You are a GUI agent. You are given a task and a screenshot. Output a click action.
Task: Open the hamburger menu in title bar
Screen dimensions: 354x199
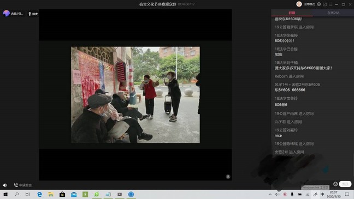coord(331,4)
